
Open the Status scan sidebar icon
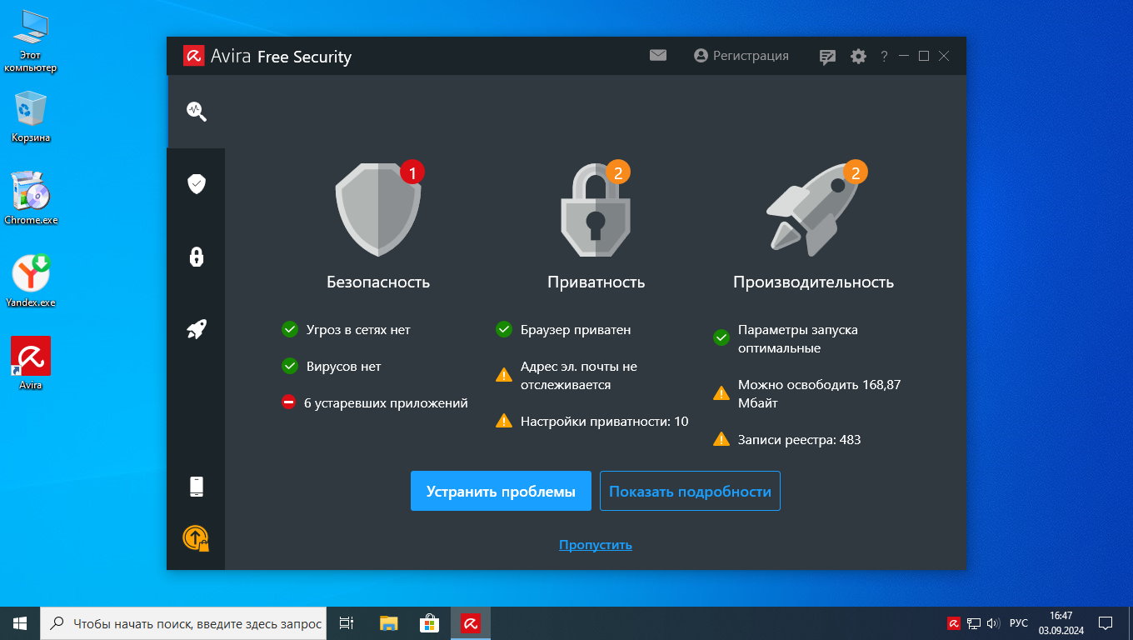(197, 112)
